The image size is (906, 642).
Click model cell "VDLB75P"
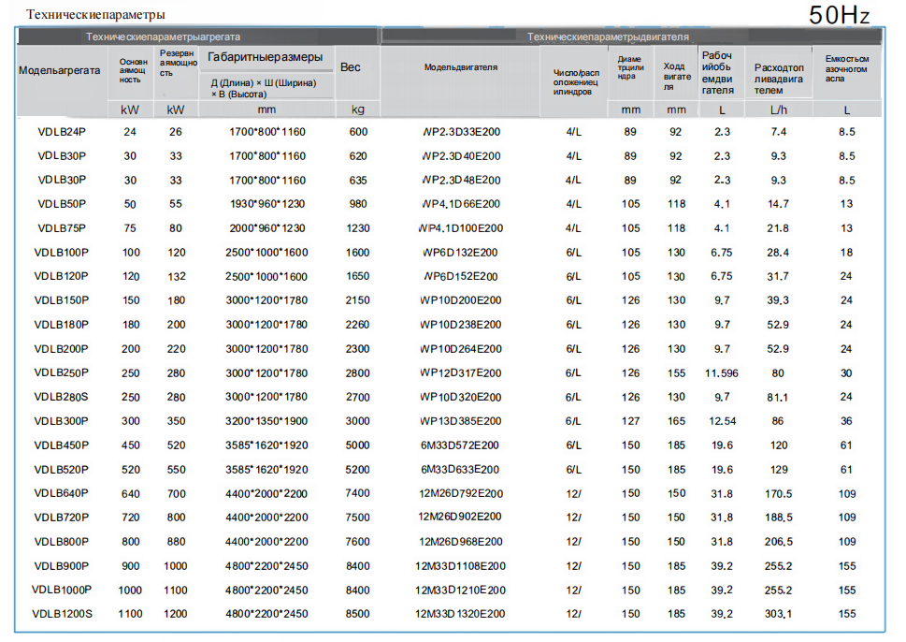62,228
